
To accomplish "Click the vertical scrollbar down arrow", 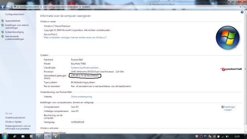I will [x=246, y=132].
